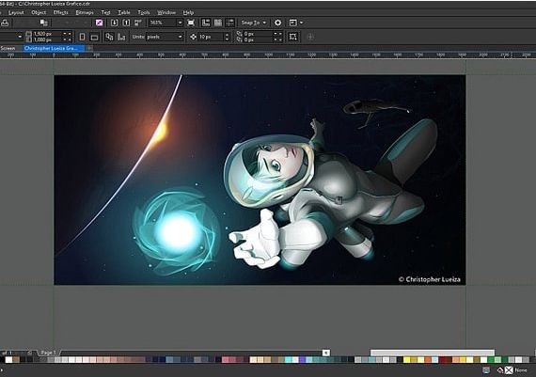Toggle Show Grid in the toolbar
This screenshot has height=377, width=536.
coord(218,23)
